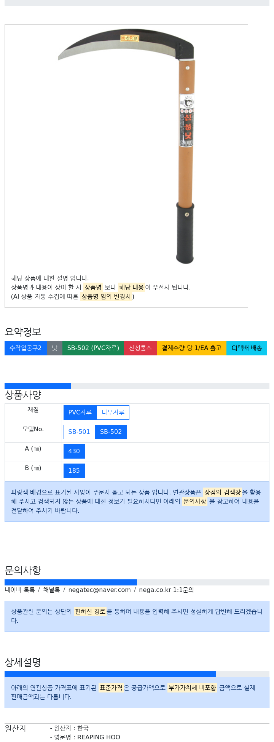Select the 수작업공구2 category tag
The height and width of the screenshot is (742, 274).
pos(25,348)
